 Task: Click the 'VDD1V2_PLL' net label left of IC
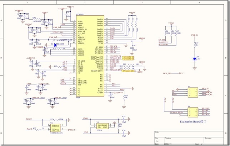pos(58,32)
